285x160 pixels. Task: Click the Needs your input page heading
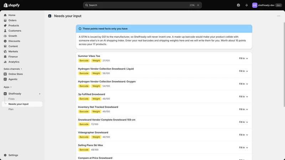coord(68,16)
